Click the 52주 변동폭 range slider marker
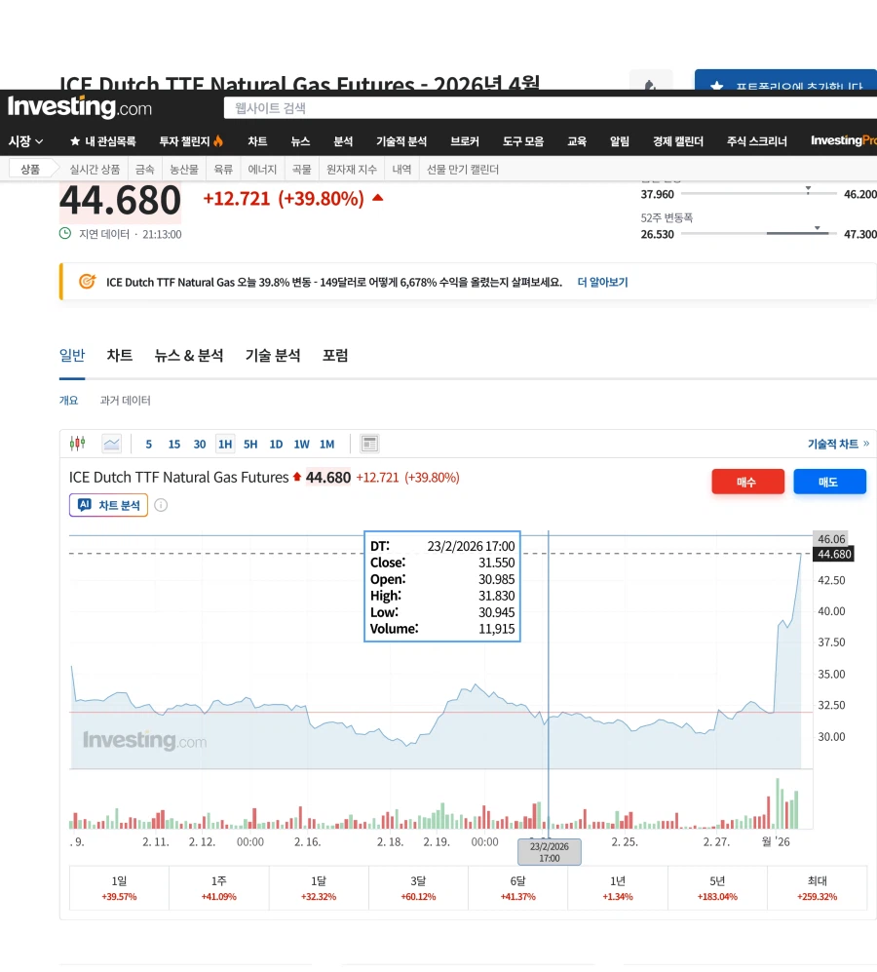This screenshot has height=972, width=877. click(x=817, y=227)
